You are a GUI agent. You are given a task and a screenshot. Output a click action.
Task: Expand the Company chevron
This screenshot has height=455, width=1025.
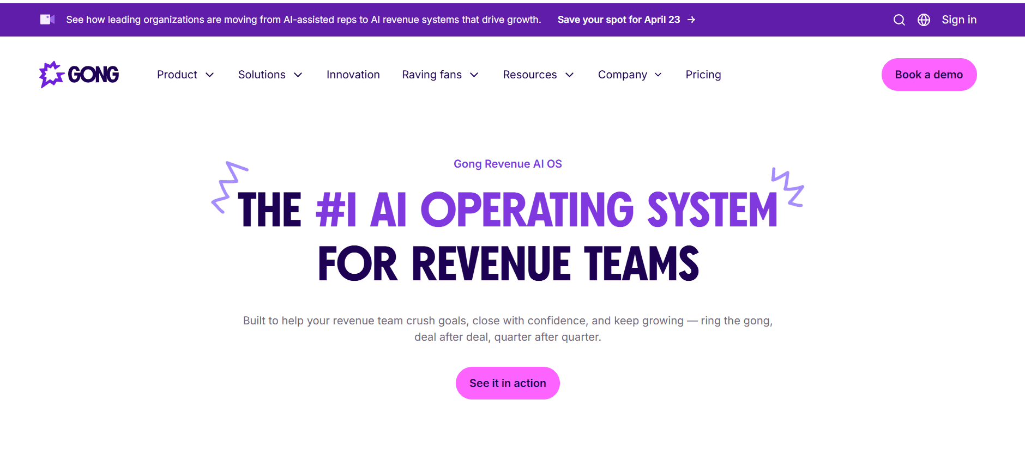pyautogui.click(x=658, y=75)
